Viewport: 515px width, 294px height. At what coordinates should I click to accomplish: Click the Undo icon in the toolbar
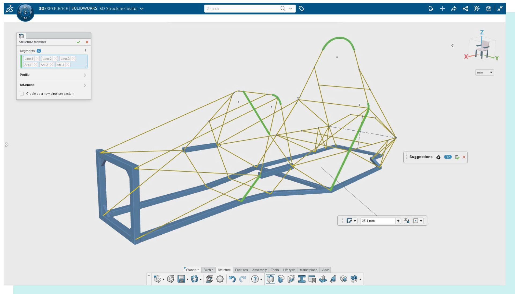point(232,279)
